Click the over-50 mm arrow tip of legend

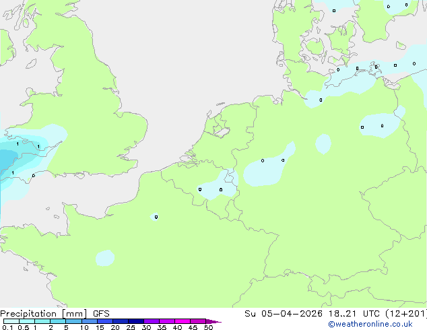[213, 321]
